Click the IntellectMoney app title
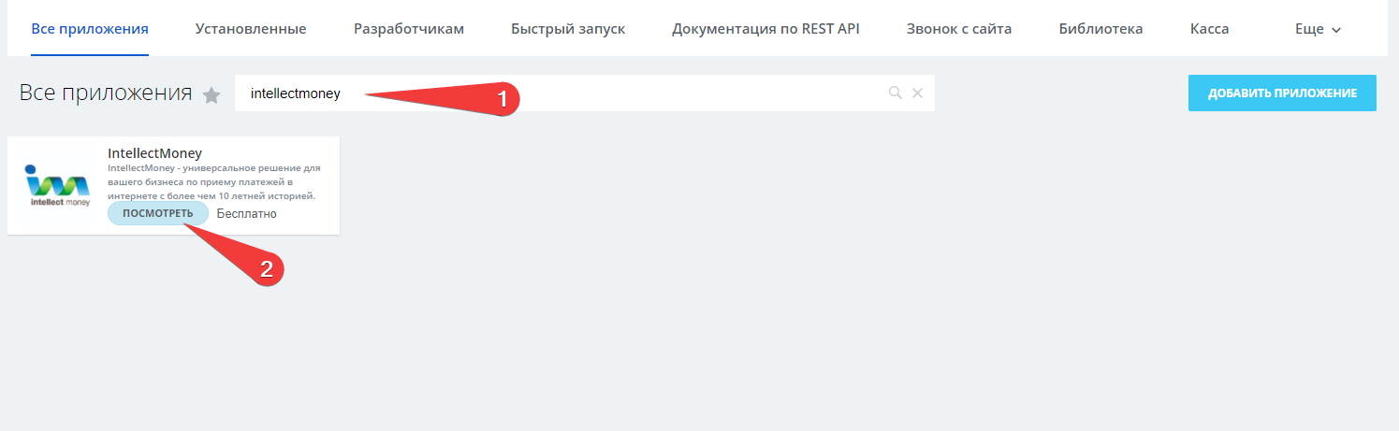The width and height of the screenshot is (1399, 431). [x=155, y=153]
